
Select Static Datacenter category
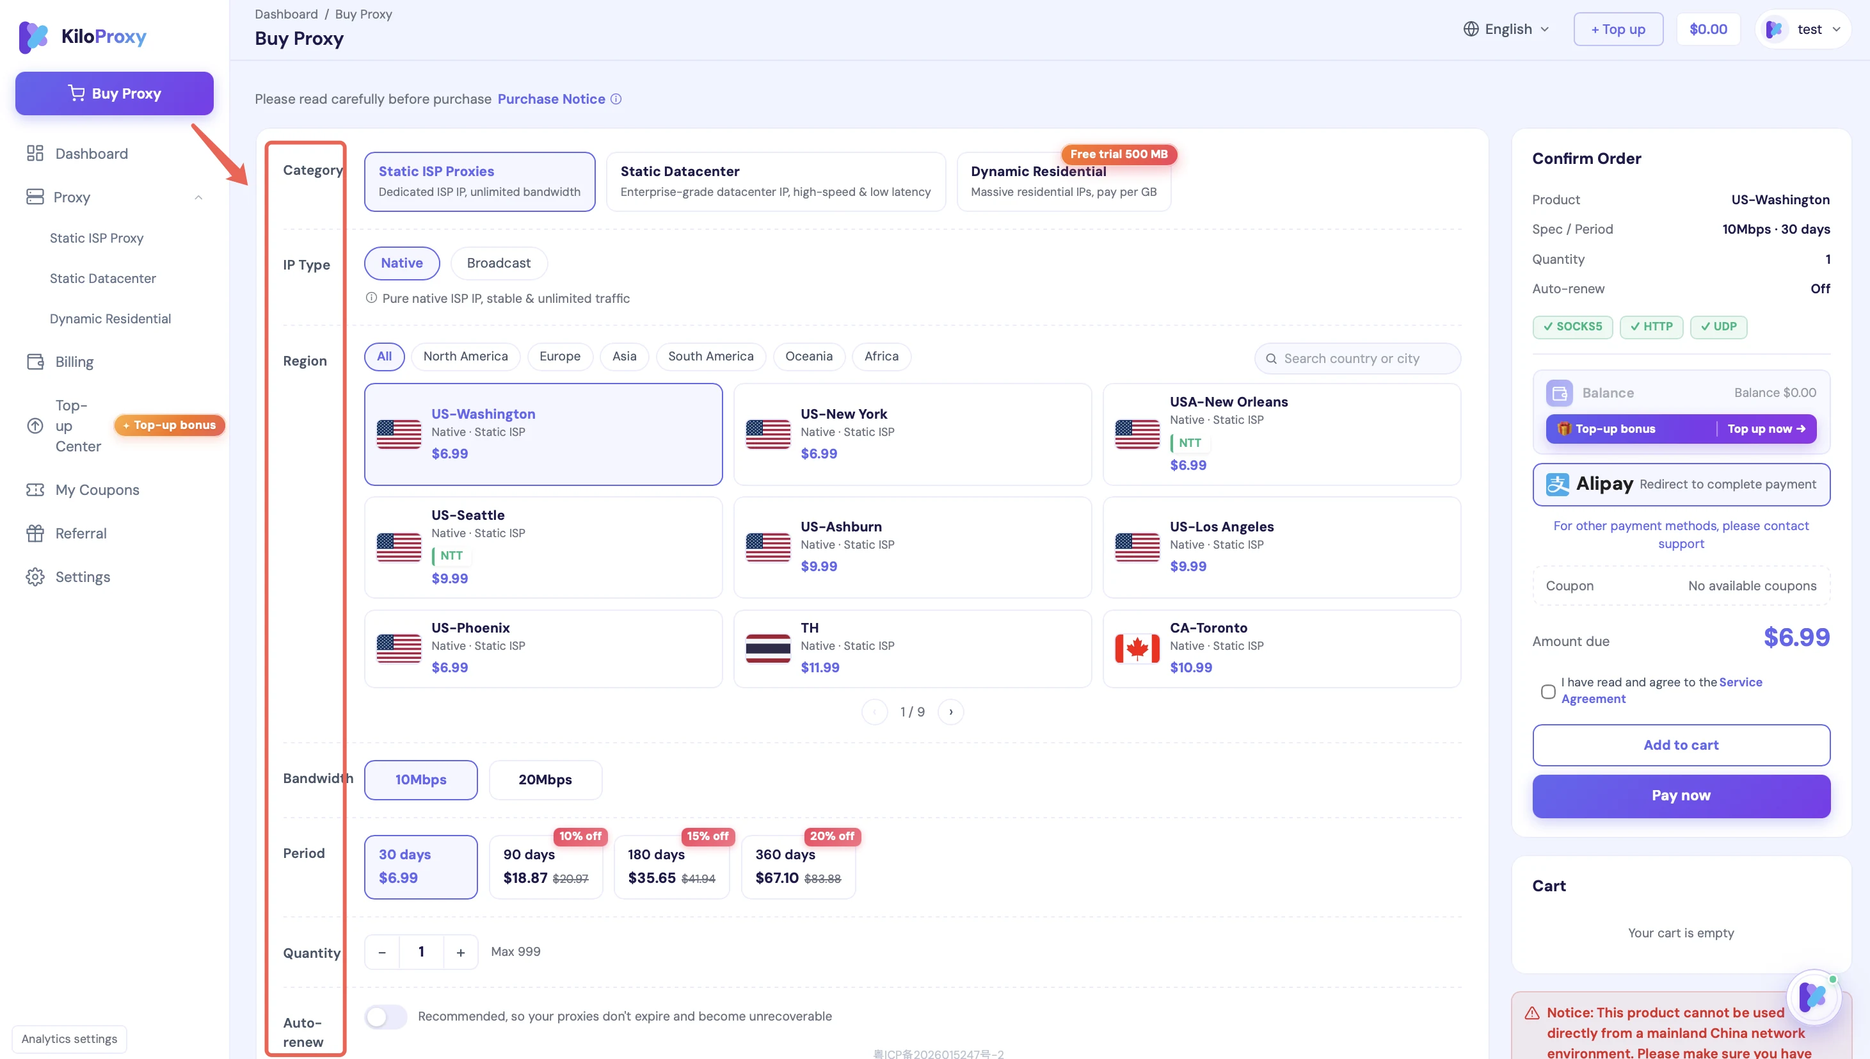[x=776, y=182]
